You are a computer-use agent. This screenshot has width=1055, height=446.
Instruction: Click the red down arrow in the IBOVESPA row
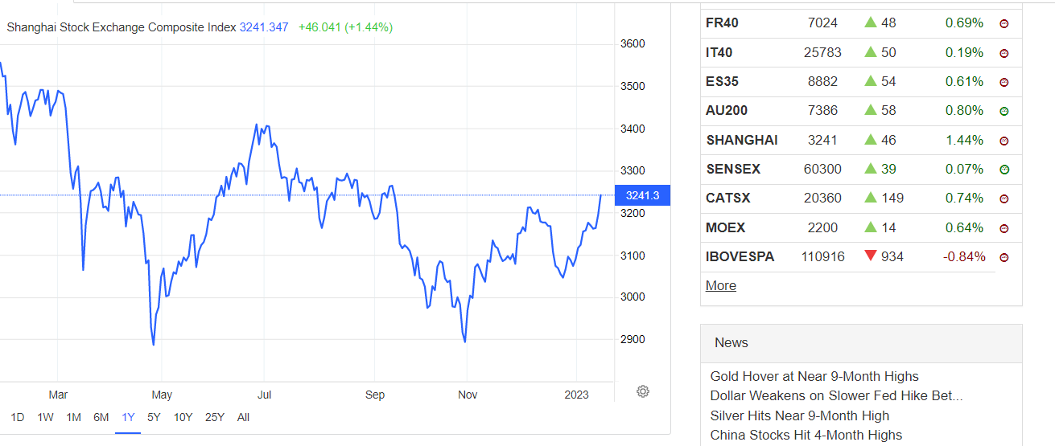tap(870, 256)
